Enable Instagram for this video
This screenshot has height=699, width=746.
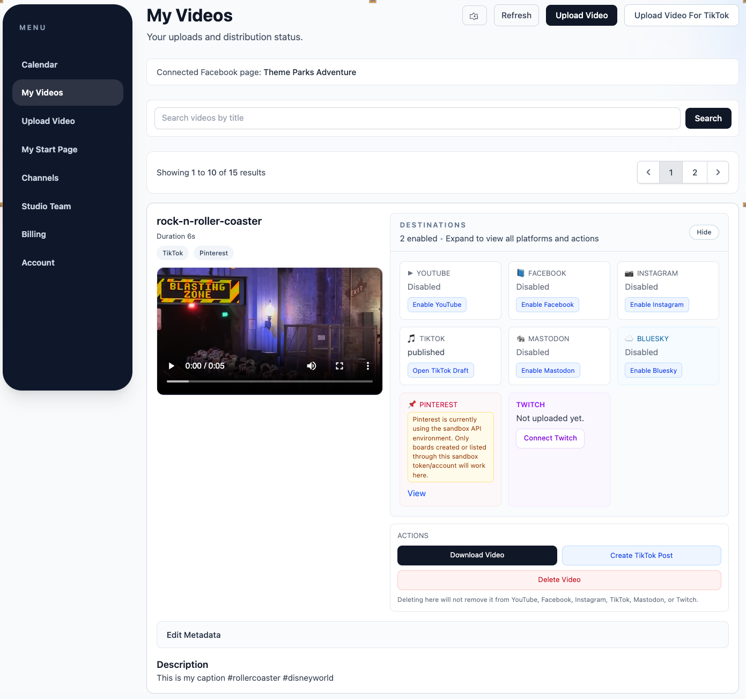coord(656,304)
